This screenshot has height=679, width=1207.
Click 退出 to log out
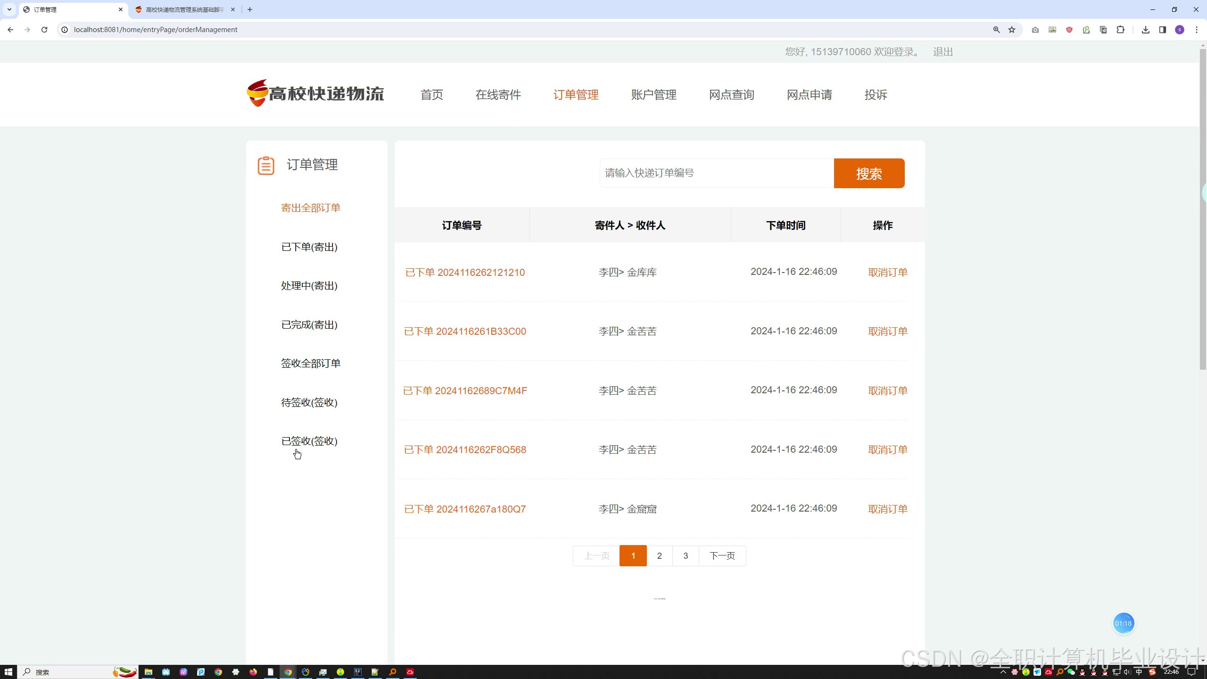point(942,52)
